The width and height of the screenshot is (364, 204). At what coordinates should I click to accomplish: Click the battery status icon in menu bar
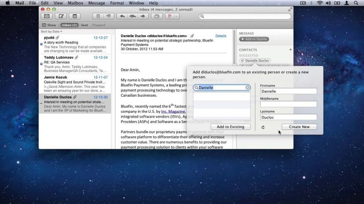pos(337,3)
